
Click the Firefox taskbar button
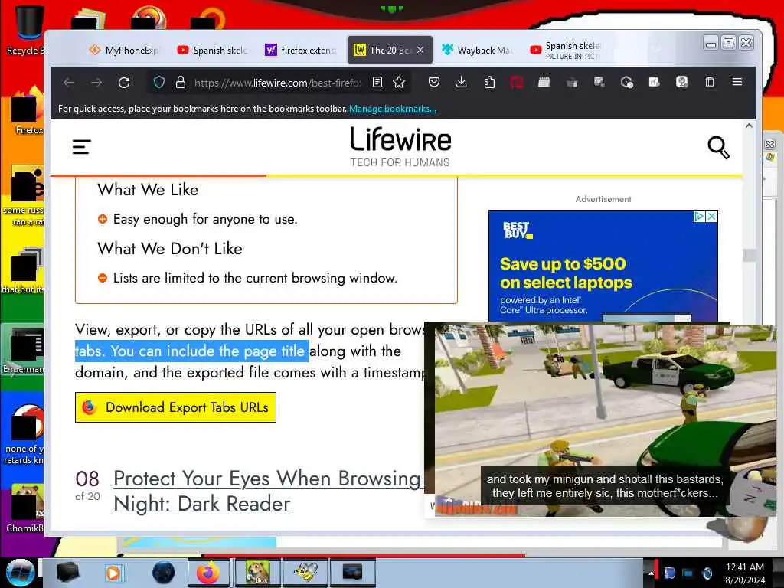(208, 573)
